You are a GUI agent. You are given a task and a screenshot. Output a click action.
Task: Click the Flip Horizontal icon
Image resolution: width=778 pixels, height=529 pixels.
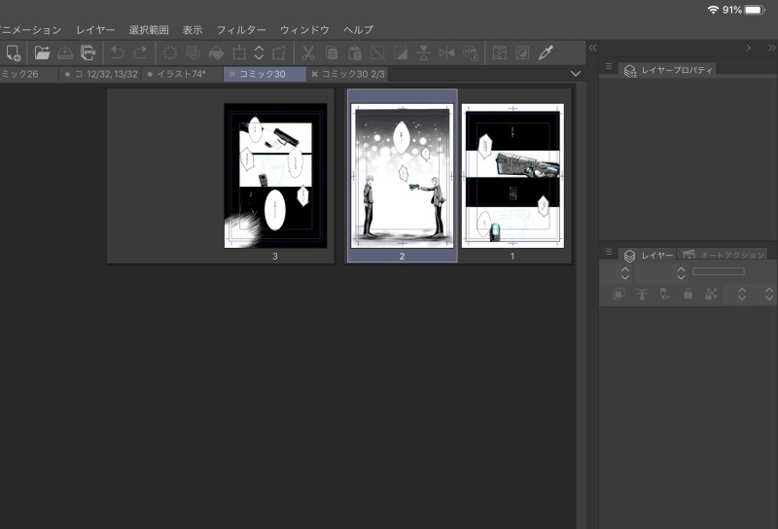446,53
